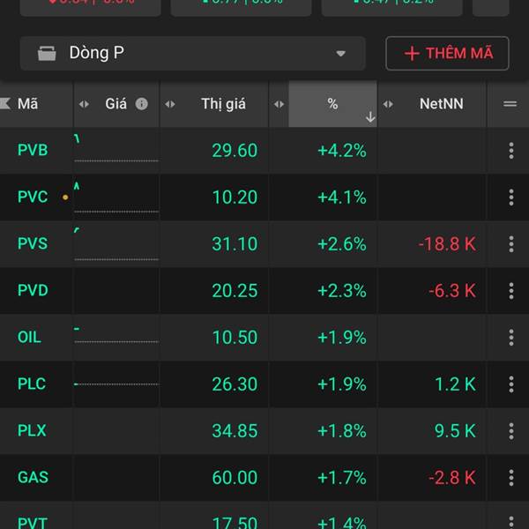The image size is (529, 529).
Task: Open the PLC stock symbol
Action: (32, 384)
